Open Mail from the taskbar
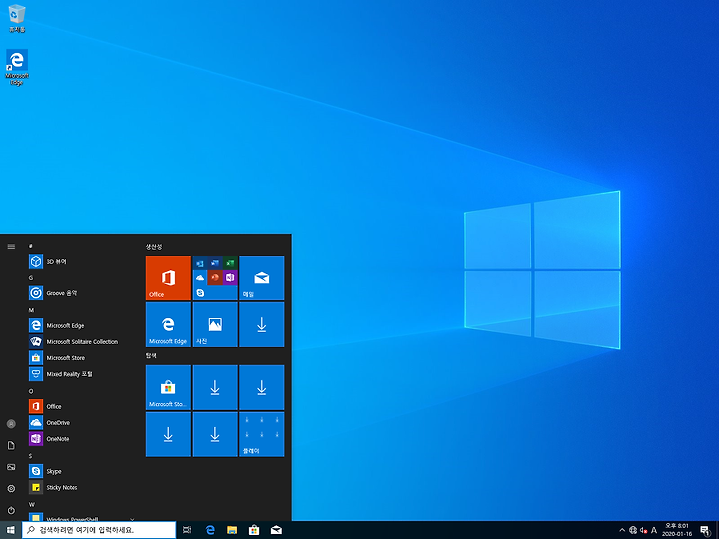The image size is (719, 539). click(276, 530)
